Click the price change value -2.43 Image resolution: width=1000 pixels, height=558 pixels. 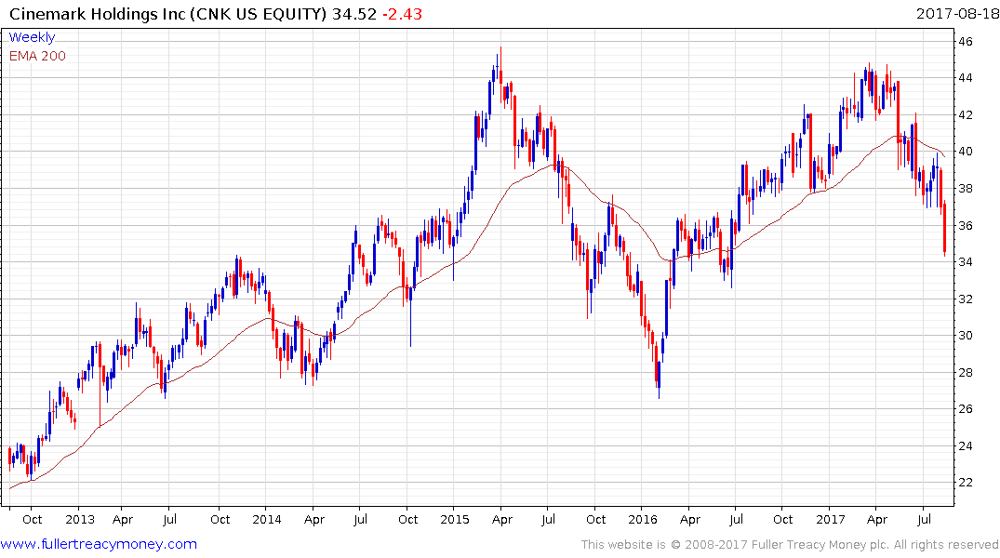[403, 14]
